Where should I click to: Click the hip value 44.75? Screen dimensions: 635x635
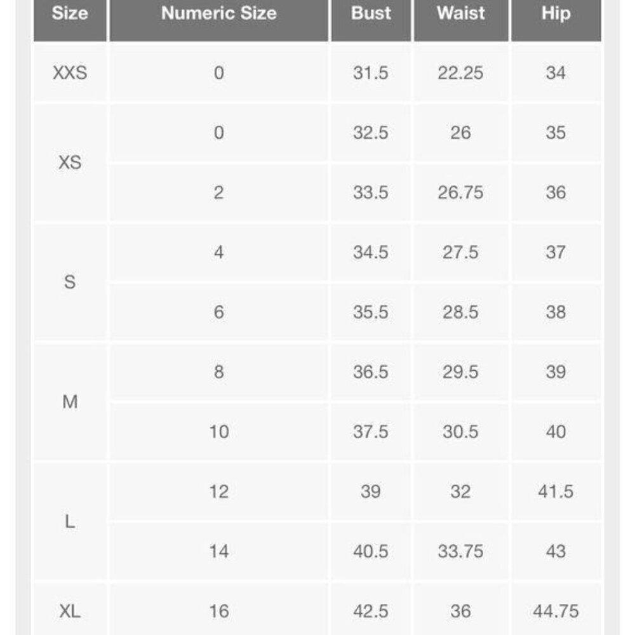point(556,611)
